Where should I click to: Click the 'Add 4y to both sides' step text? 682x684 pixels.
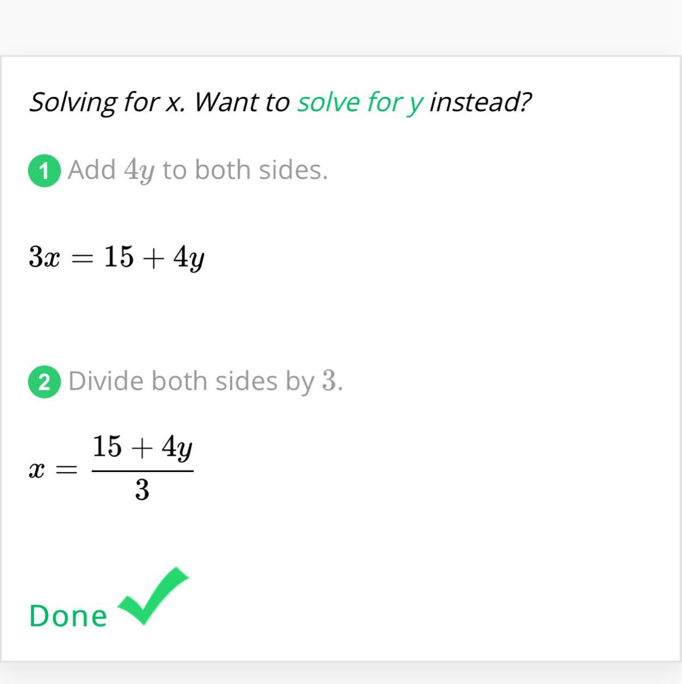pyautogui.click(x=198, y=170)
